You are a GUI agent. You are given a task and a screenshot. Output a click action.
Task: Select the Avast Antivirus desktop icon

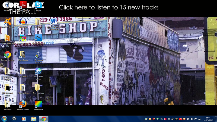coord(8,23)
